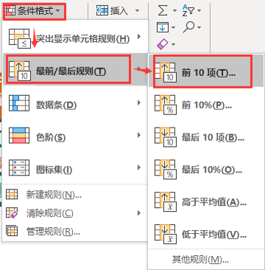Click the below average icon
The width and height of the screenshot is (265, 270).
coord(166,234)
